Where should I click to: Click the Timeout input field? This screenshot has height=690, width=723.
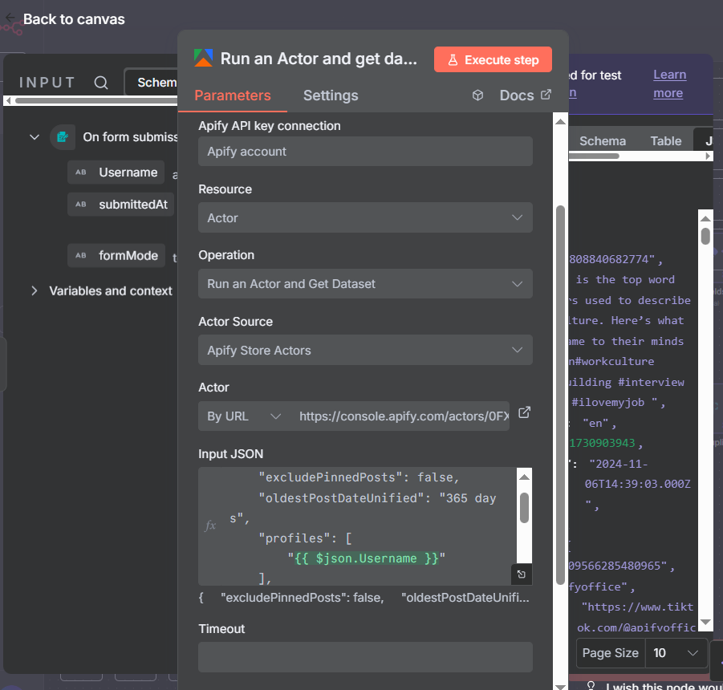pyautogui.click(x=365, y=656)
